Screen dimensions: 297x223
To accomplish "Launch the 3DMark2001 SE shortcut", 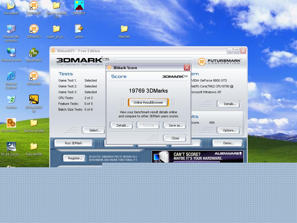I will click(x=34, y=104).
